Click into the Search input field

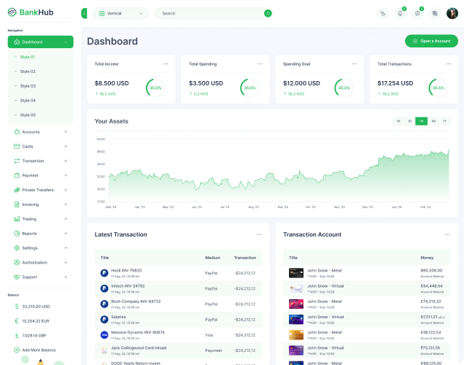pos(208,13)
